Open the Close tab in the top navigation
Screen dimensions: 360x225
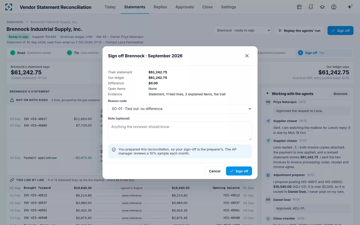tap(207, 7)
